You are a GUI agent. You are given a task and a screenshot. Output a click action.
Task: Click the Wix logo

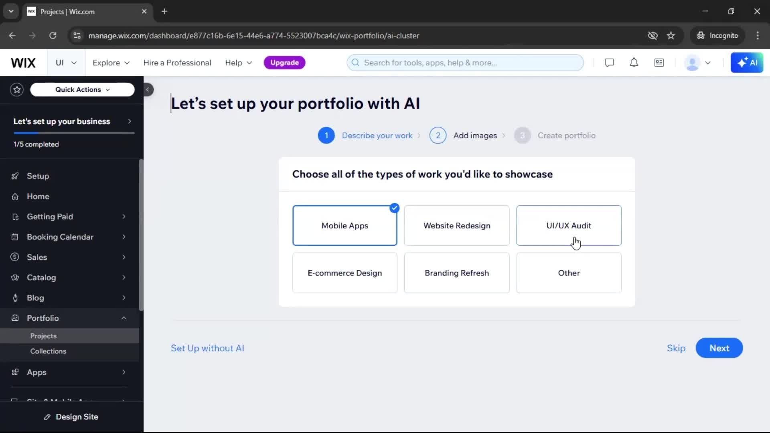(23, 63)
